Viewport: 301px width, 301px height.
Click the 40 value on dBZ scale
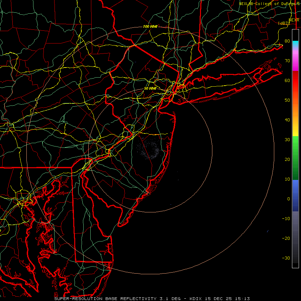point(287,120)
